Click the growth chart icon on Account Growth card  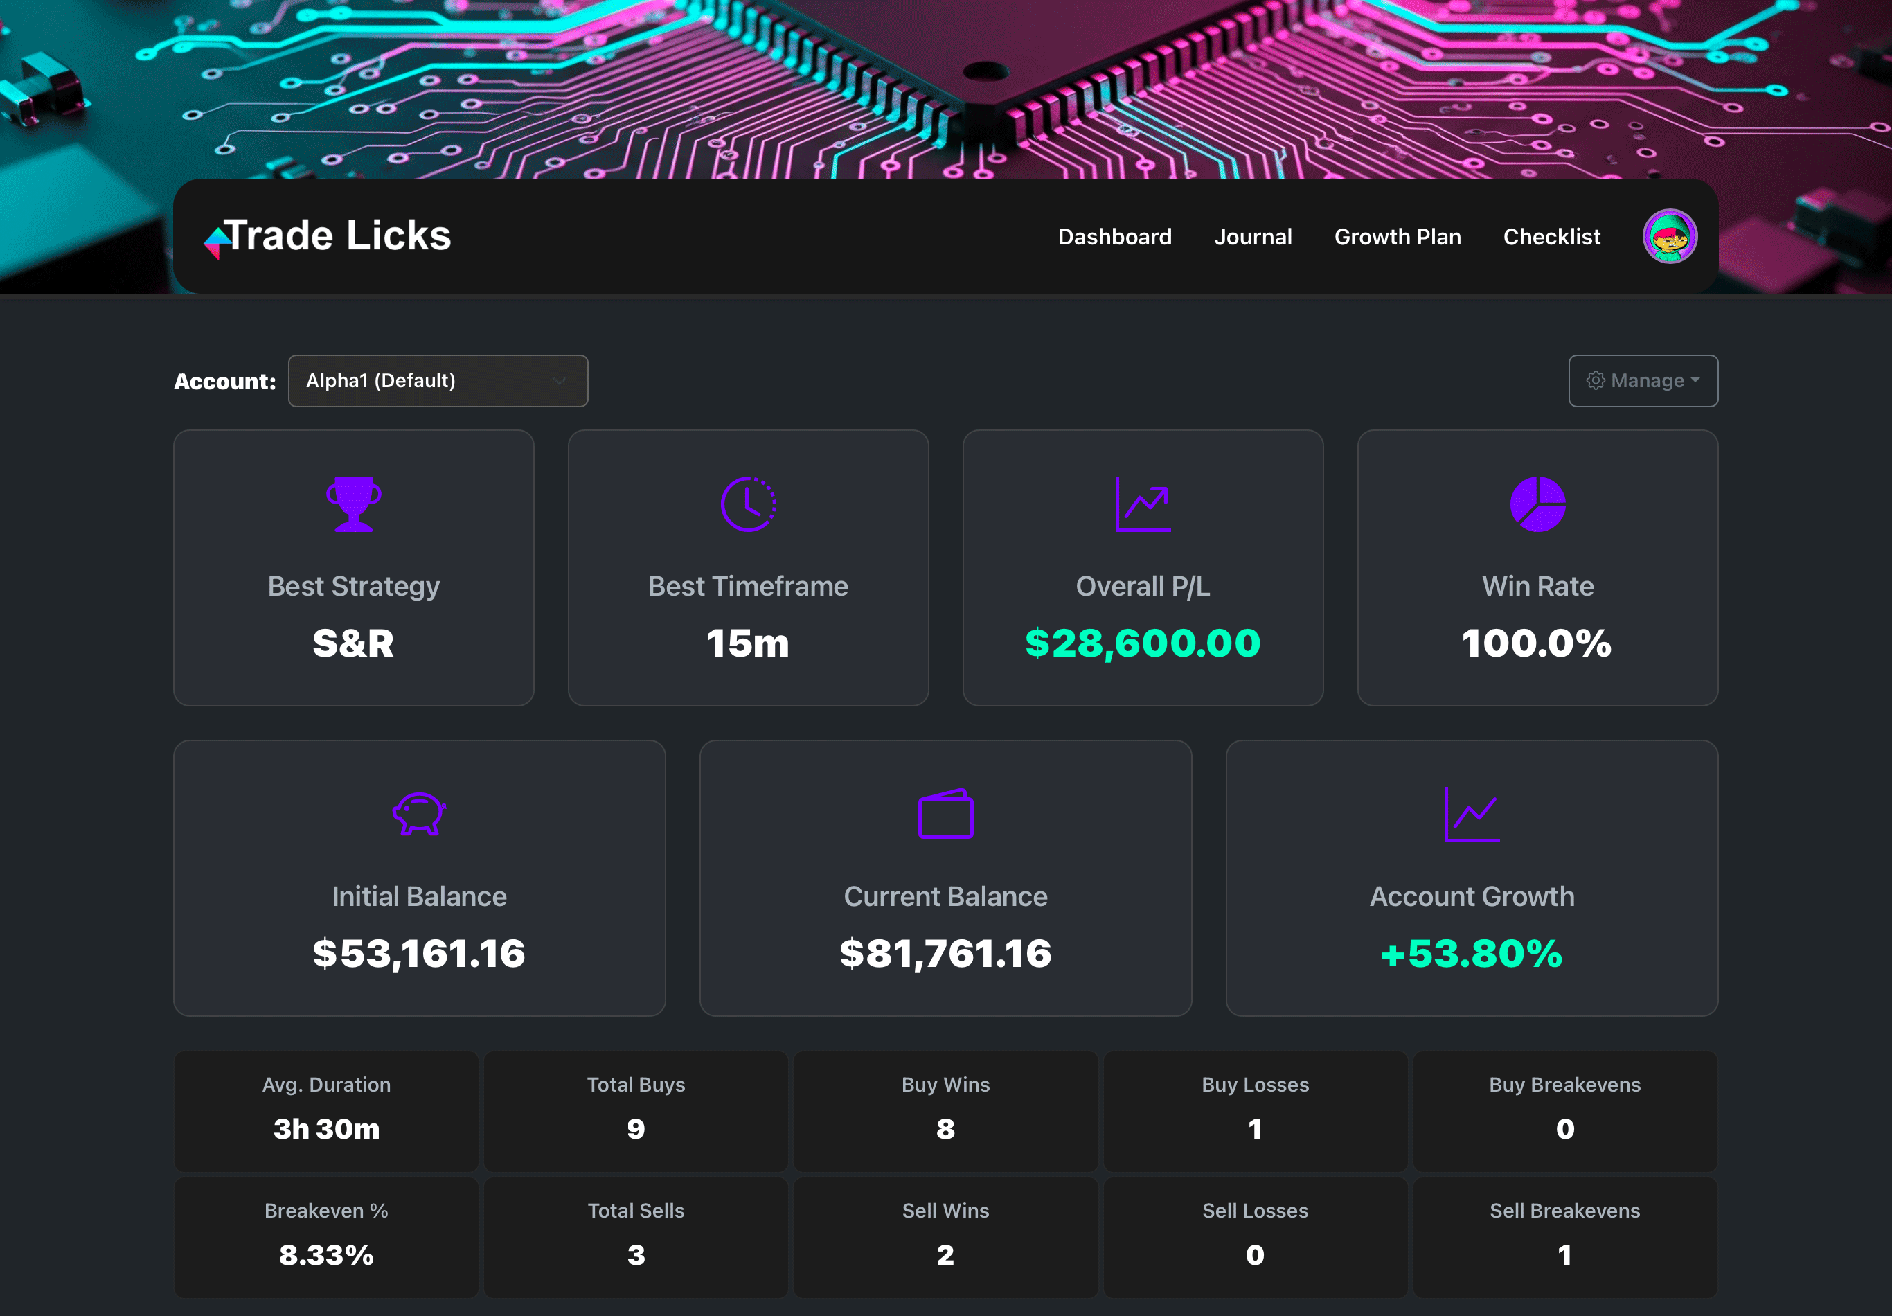pyautogui.click(x=1472, y=814)
